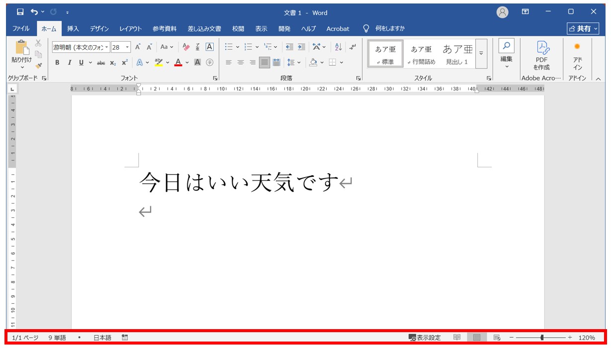This screenshot has width=611, height=348.
Task: Open the ribbon display options icon
Action: coord(525,12)
